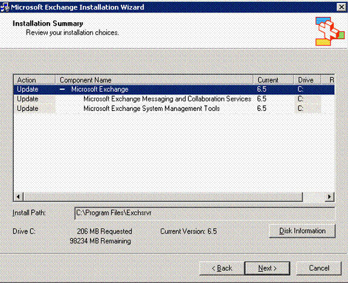This screenshot has width=348, height=283.
Task: Click the list's left scroll arrow
Action: 18,197
